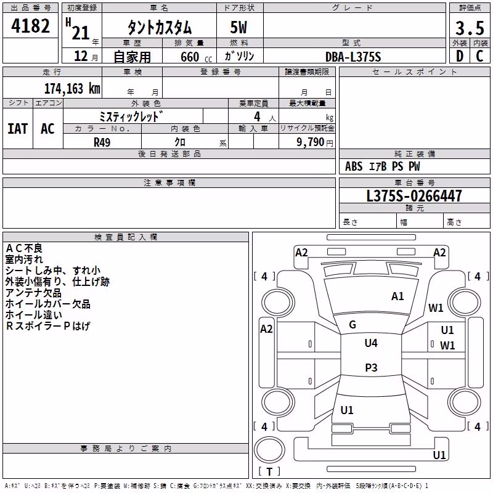Click the air conditioner value AC
Screen dimensions: 493x493
(x=48, y=129)
